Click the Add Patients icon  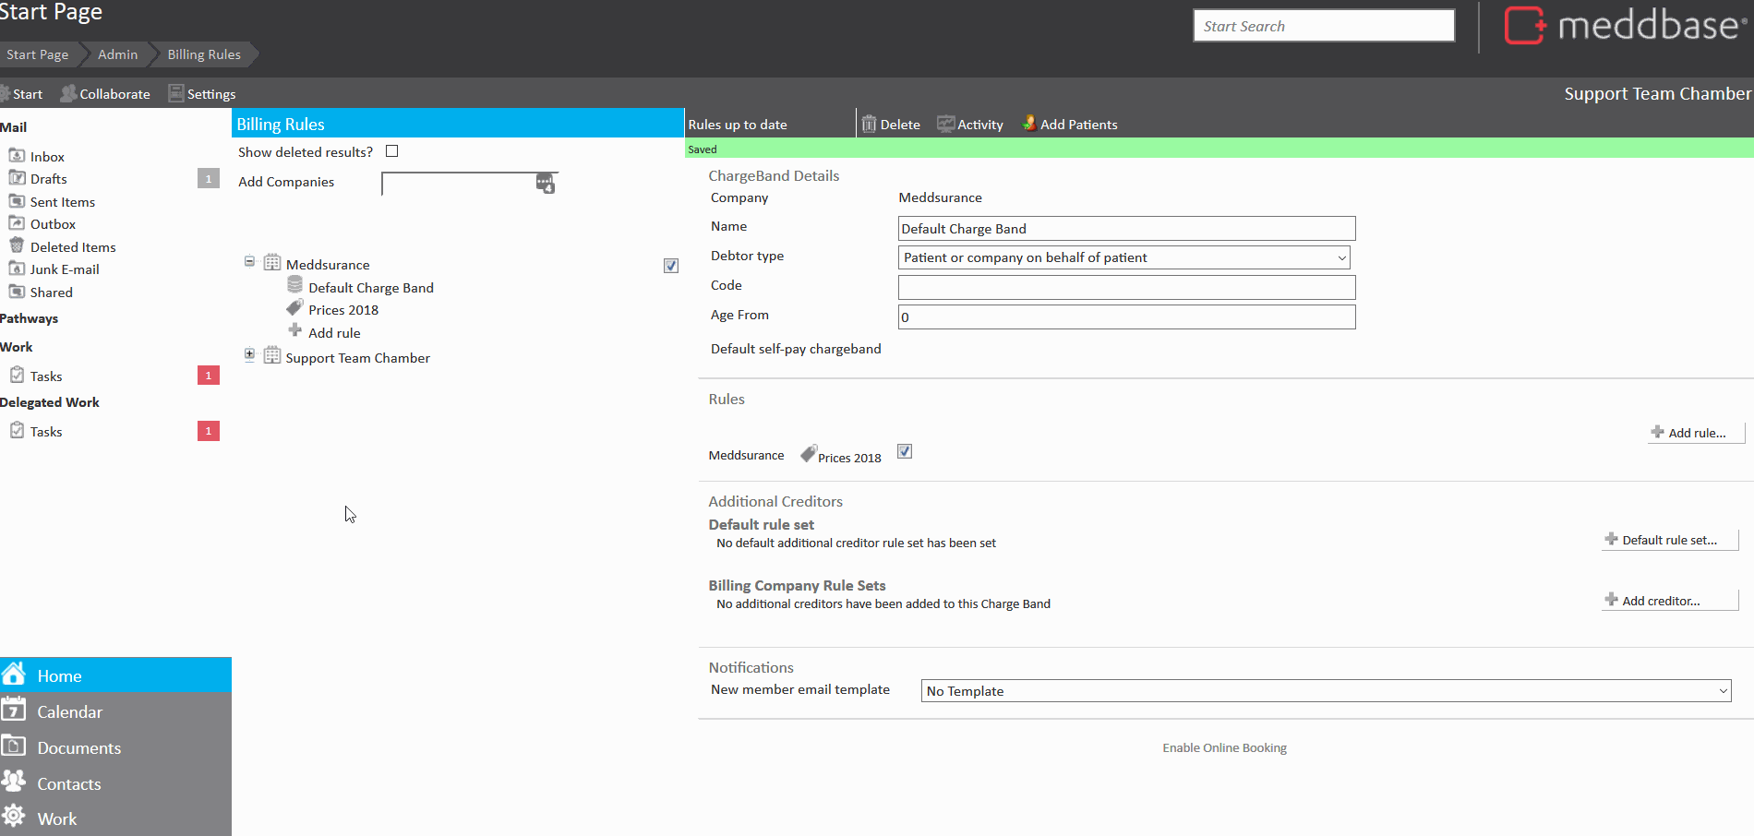1029,124
